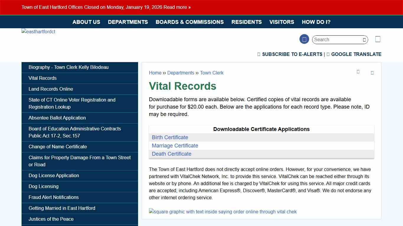Click the Subscribe to E-Alerts bell icon
403x226 pixels.
259,54
